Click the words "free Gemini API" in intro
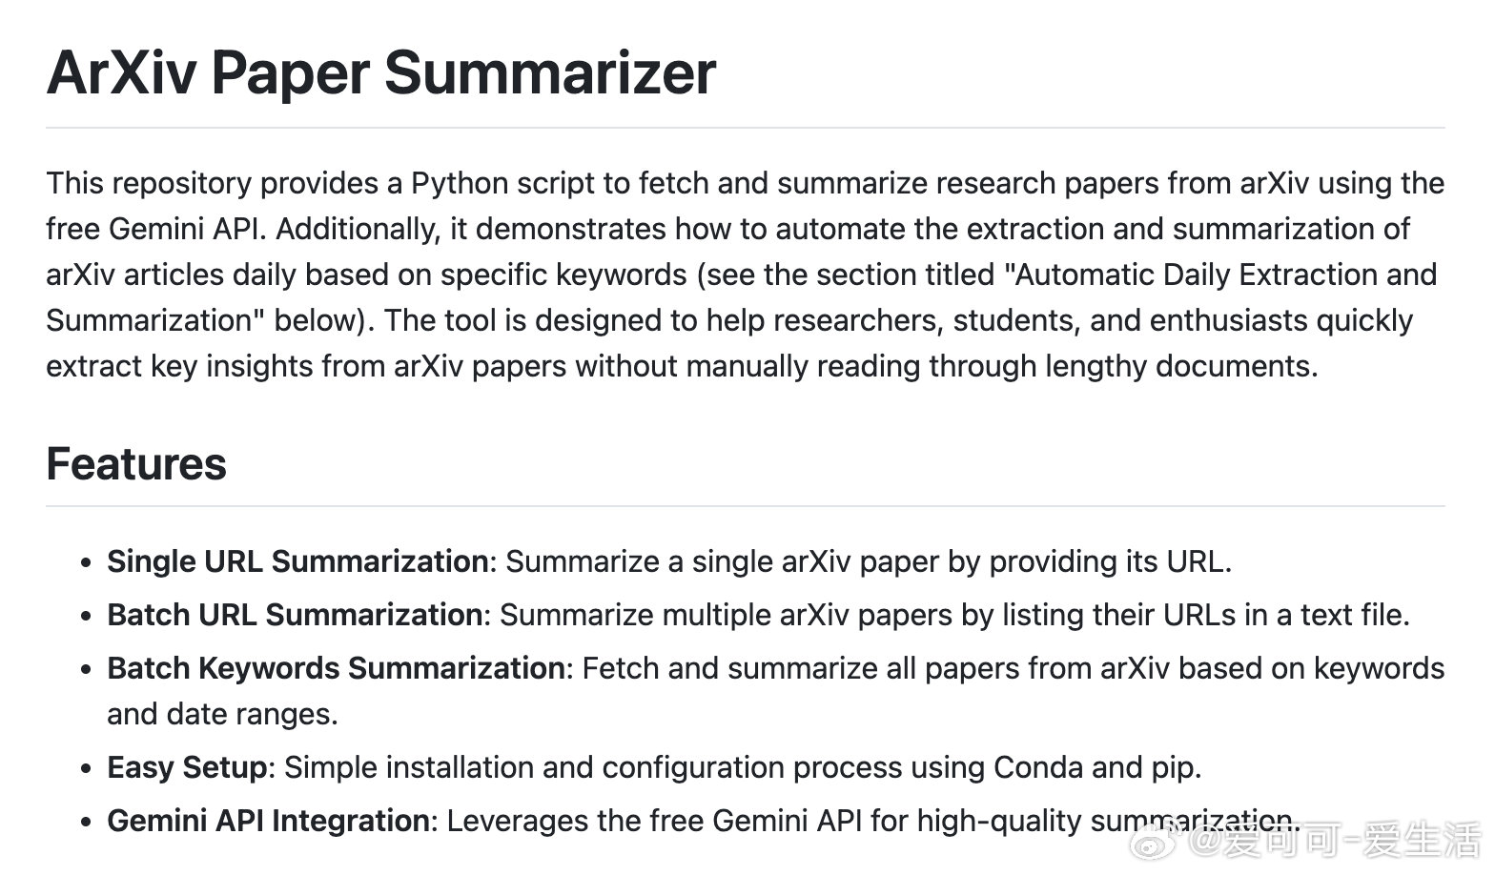Viewport: 1495px width, 875px height. click(156, 229)
